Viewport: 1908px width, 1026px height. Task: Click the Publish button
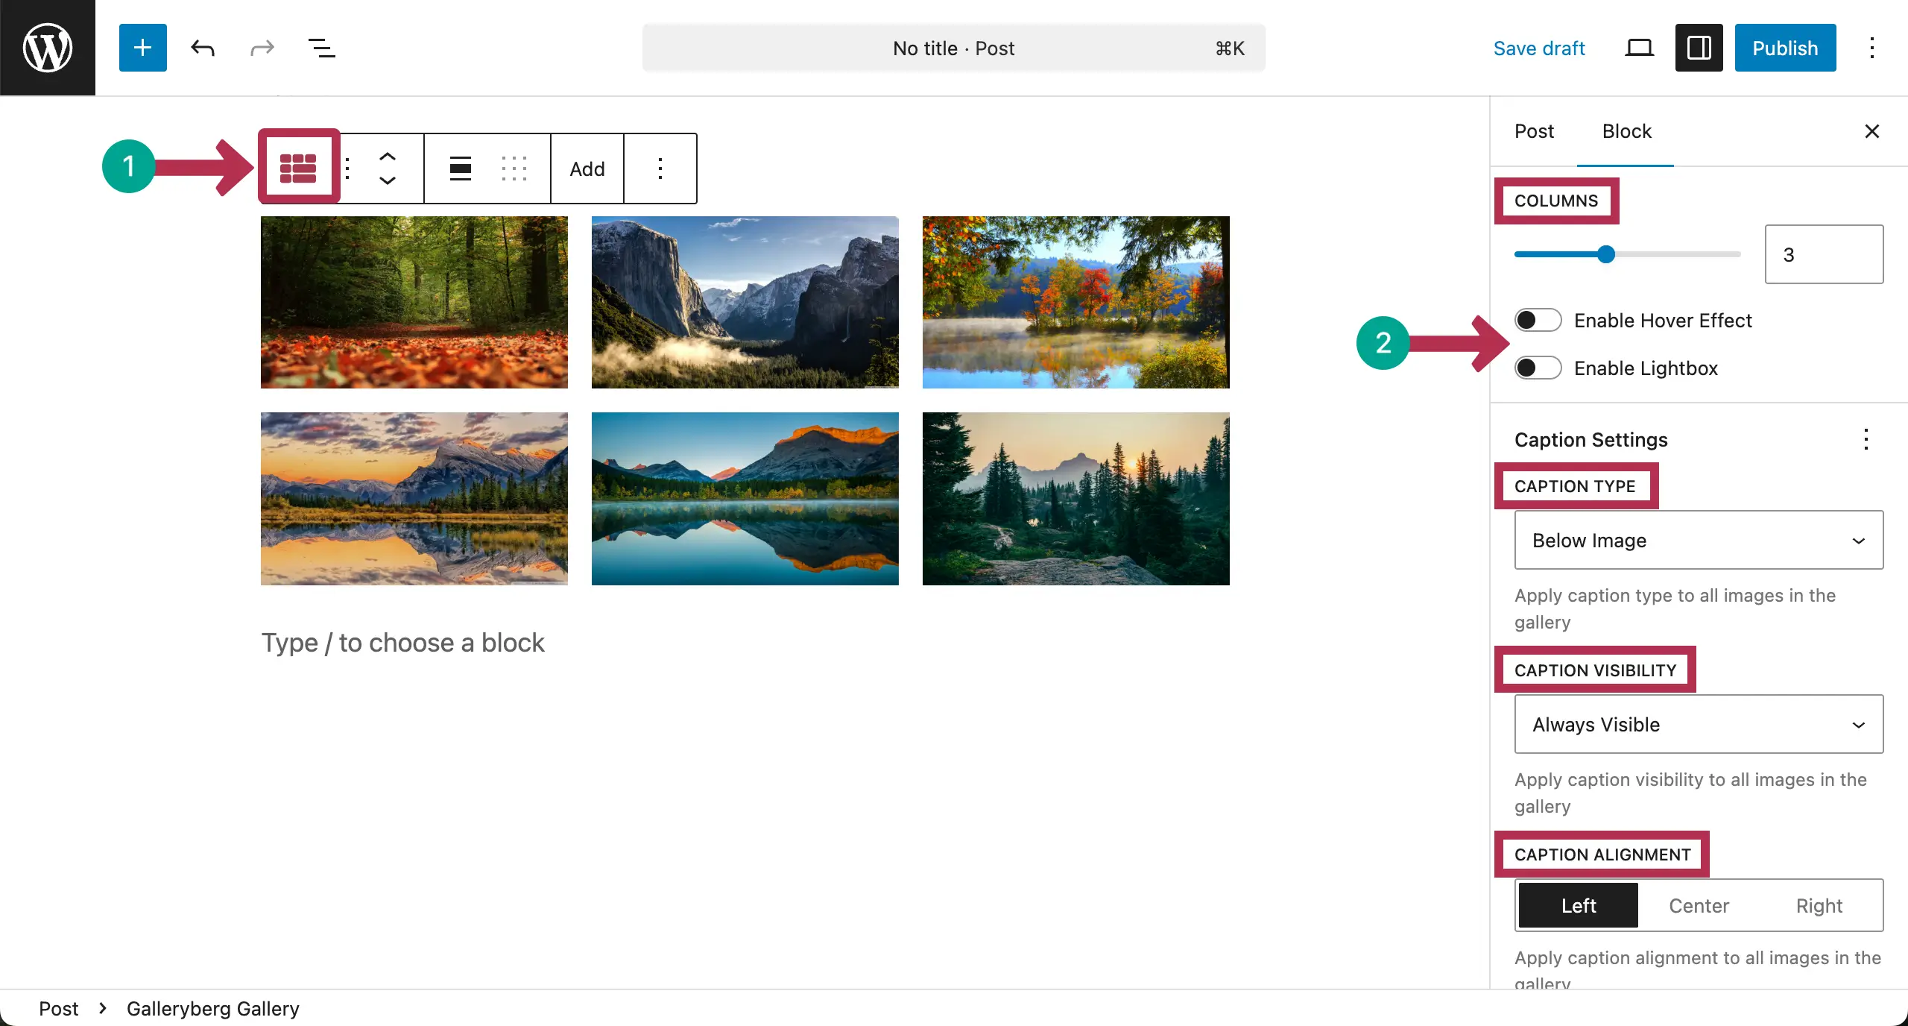[1785, 48]
